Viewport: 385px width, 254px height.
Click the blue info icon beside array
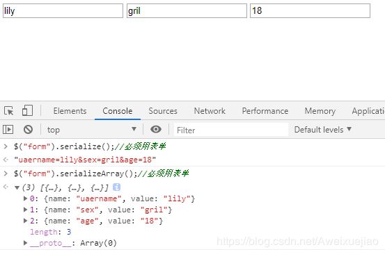coord(117,187)
